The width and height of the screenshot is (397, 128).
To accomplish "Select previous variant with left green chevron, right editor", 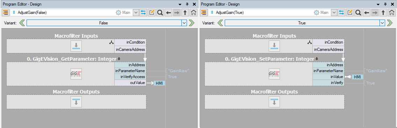I will pos(221,23).
